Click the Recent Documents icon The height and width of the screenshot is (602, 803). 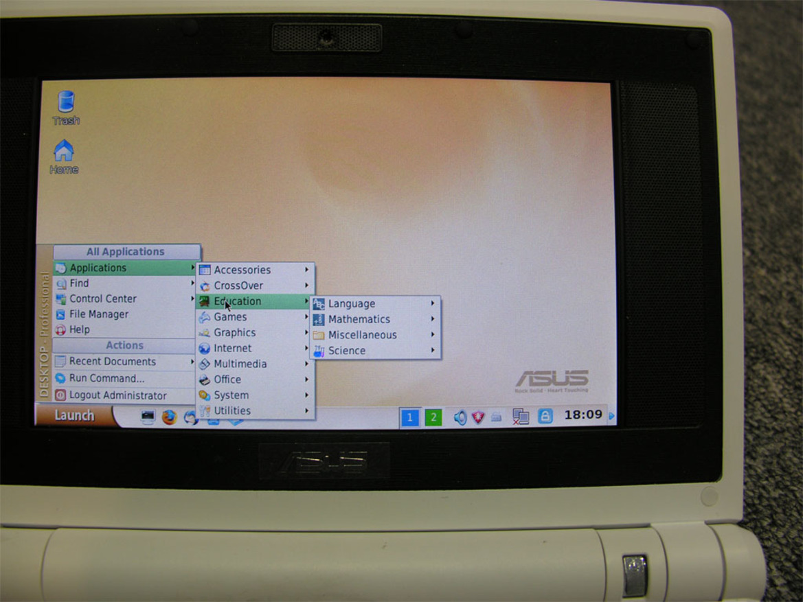click(60, 361)
